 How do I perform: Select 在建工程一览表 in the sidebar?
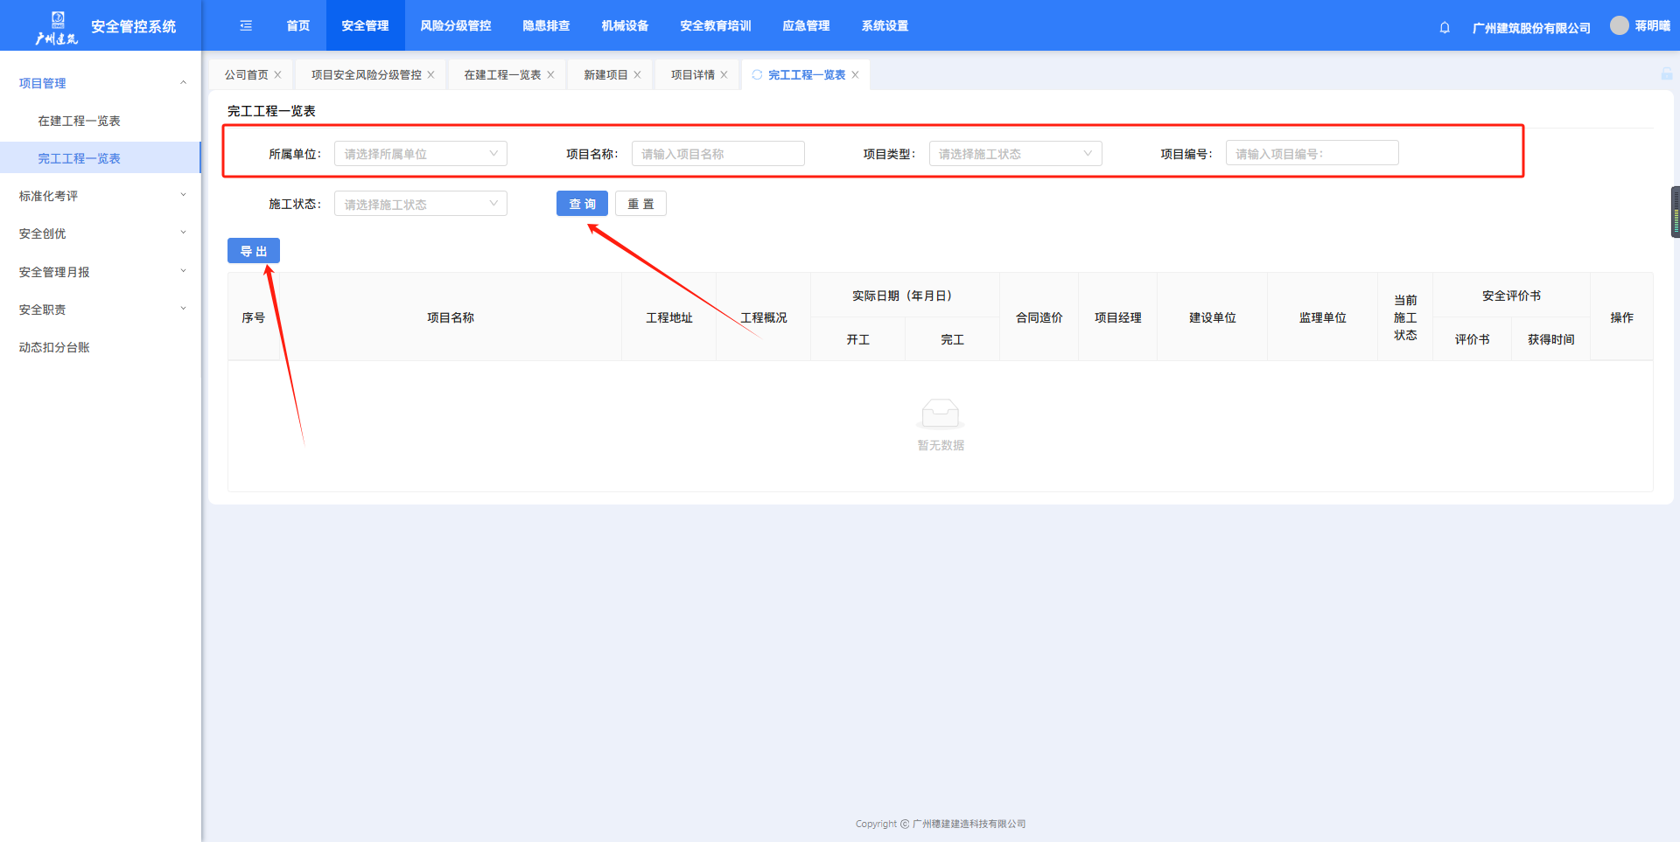pos(79,121)
